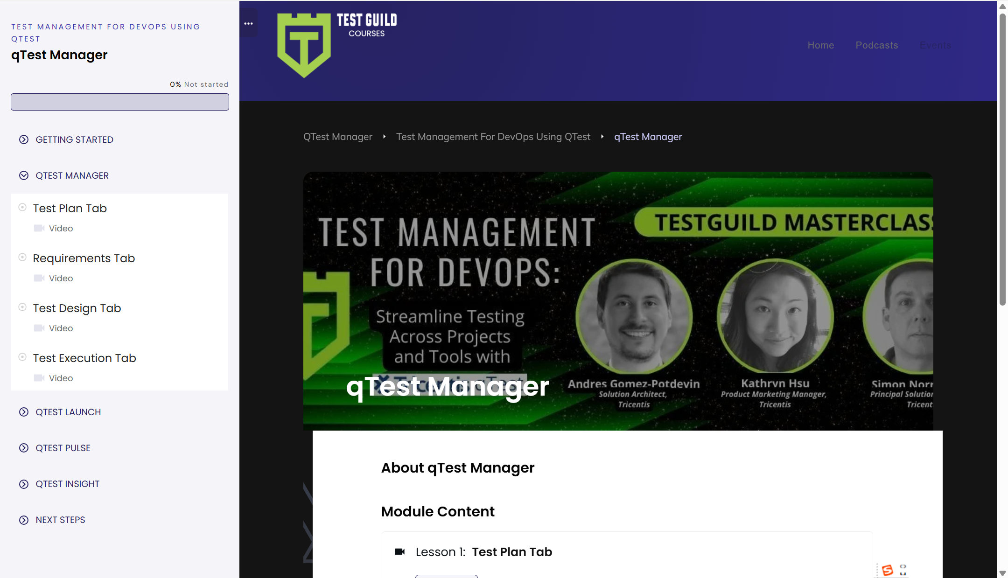Click the QTEST LAUNCH section label
The image size is (1008, 578).
[x=68, y=412]
